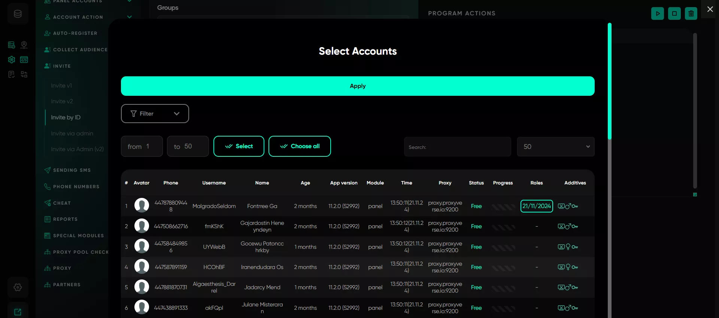Click monitor icon for Jadarcy Mend row

(x=561, y=287)
